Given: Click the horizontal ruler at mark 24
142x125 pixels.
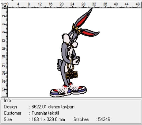Looking at the screenshot, I should click(x=72, y=4).
